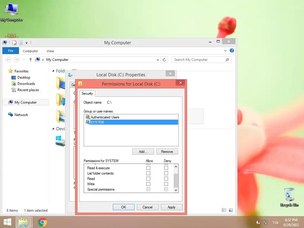Switch to the Computer ribbon tab
This screenshot has height=228, width=304.
pos(31,51)
